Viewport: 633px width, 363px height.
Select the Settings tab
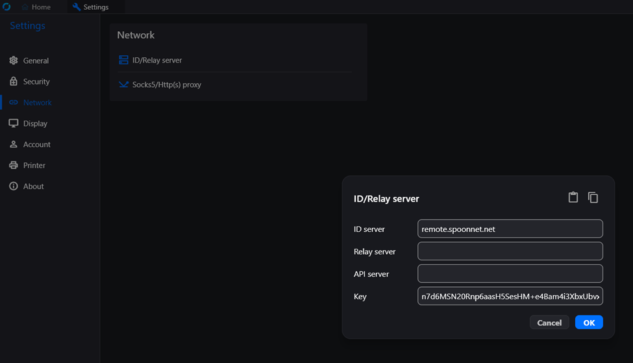click(91, 7)
